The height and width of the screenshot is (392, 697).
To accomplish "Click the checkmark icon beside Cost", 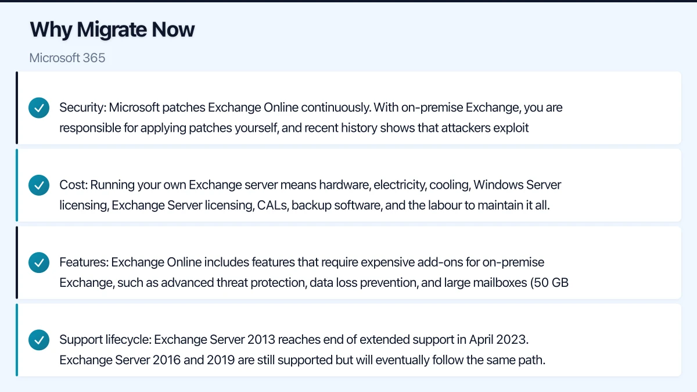I will 39,185.
